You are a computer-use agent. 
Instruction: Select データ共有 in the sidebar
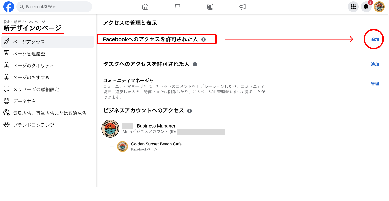(x=48, y=101)
